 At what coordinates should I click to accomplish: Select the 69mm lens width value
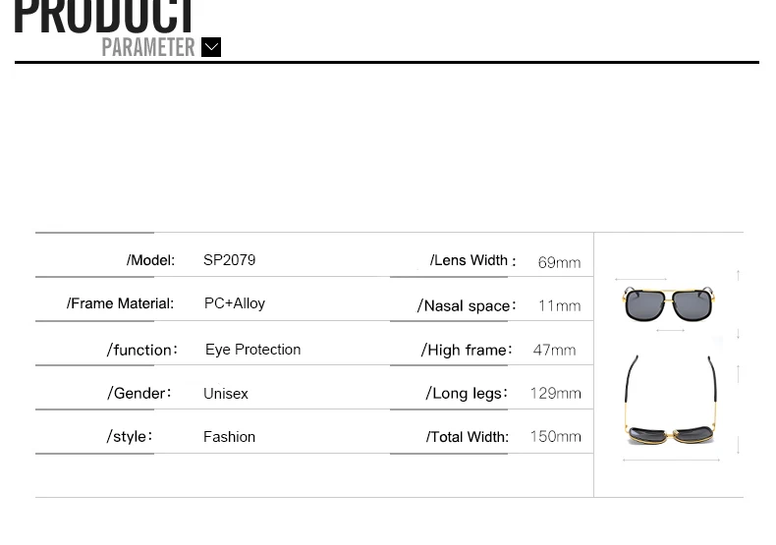pos(559,262)
